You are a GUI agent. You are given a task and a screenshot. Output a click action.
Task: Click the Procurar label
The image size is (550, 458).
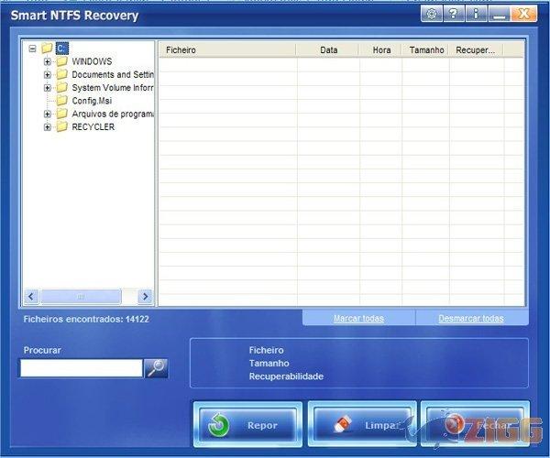(x=42, y=350)
